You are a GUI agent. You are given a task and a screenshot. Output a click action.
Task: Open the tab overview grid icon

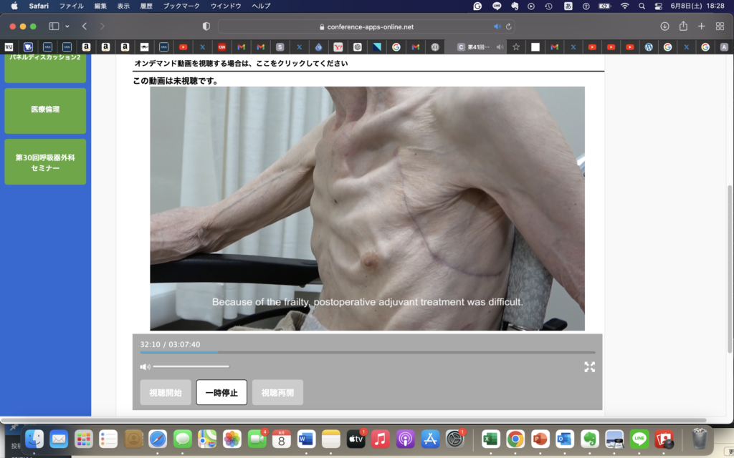click(x=720, y=26)
